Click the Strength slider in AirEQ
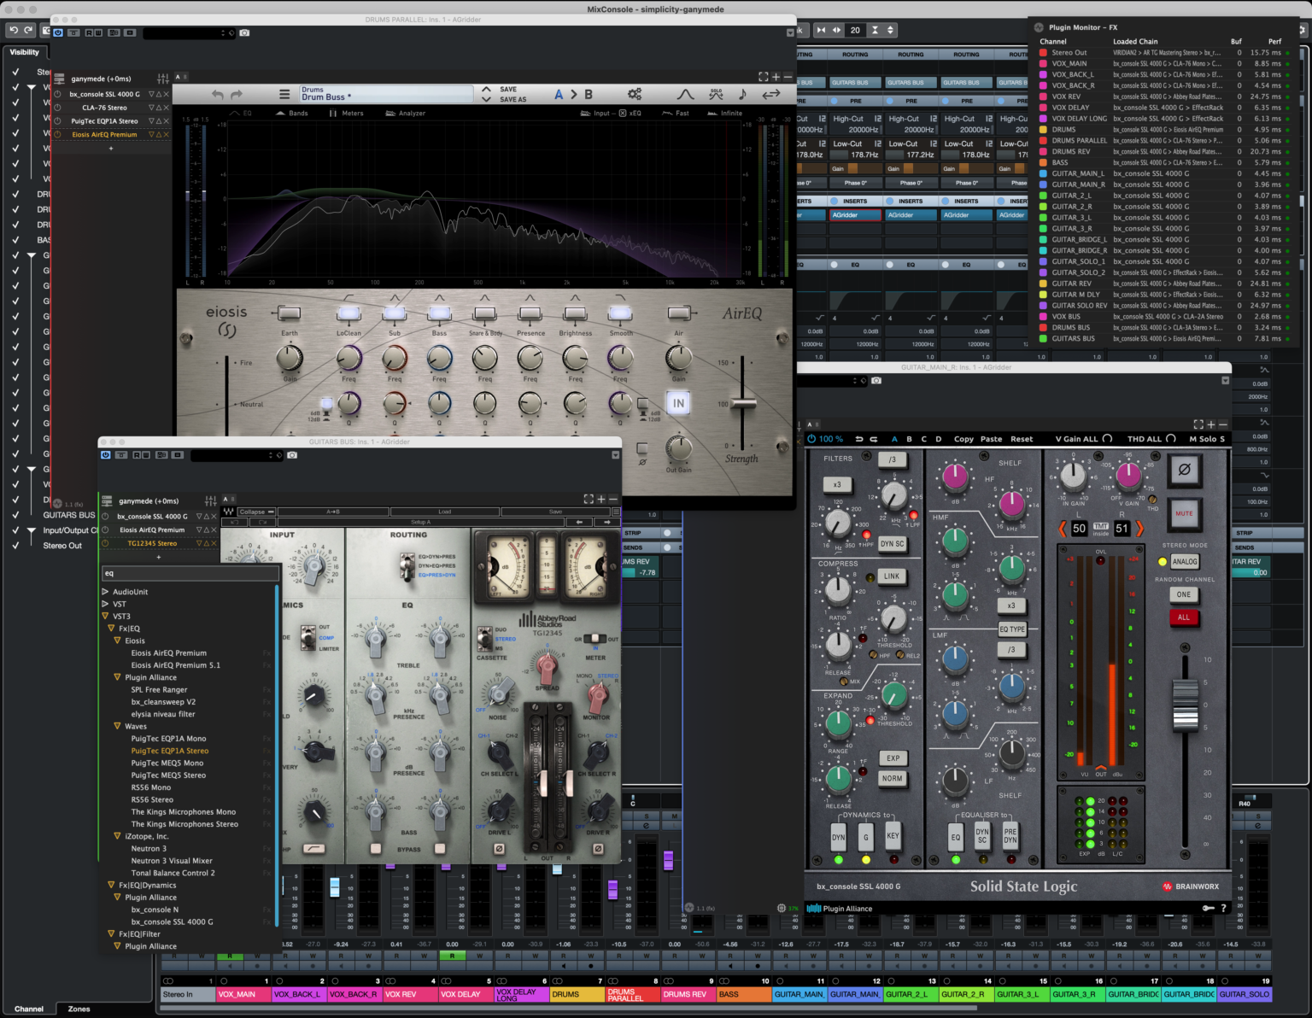1312x1018 pixels. tap(741, 401)
